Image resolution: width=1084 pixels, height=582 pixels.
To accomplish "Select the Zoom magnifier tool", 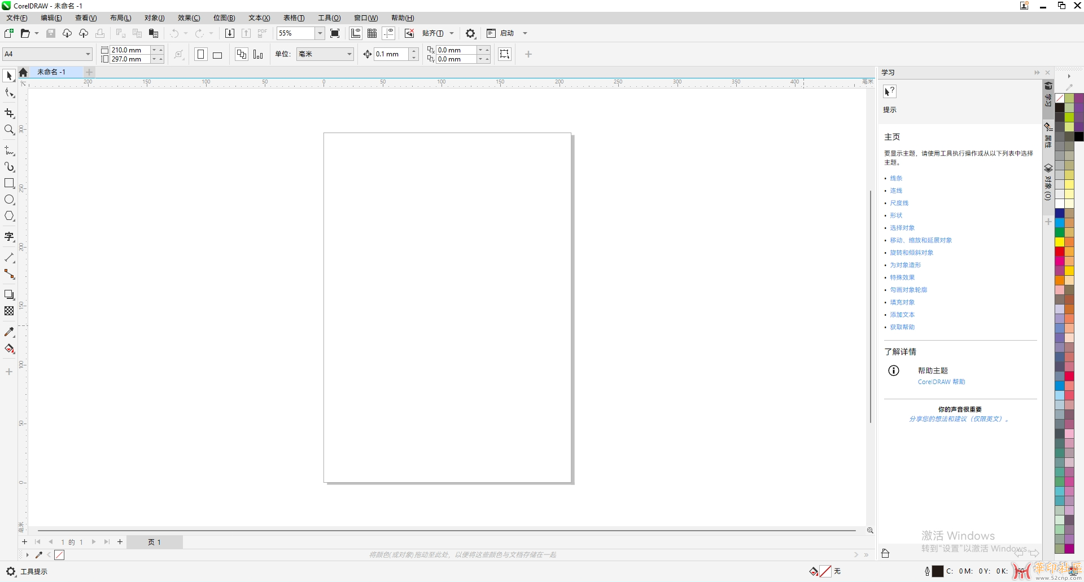I will (x=9, y=130).
